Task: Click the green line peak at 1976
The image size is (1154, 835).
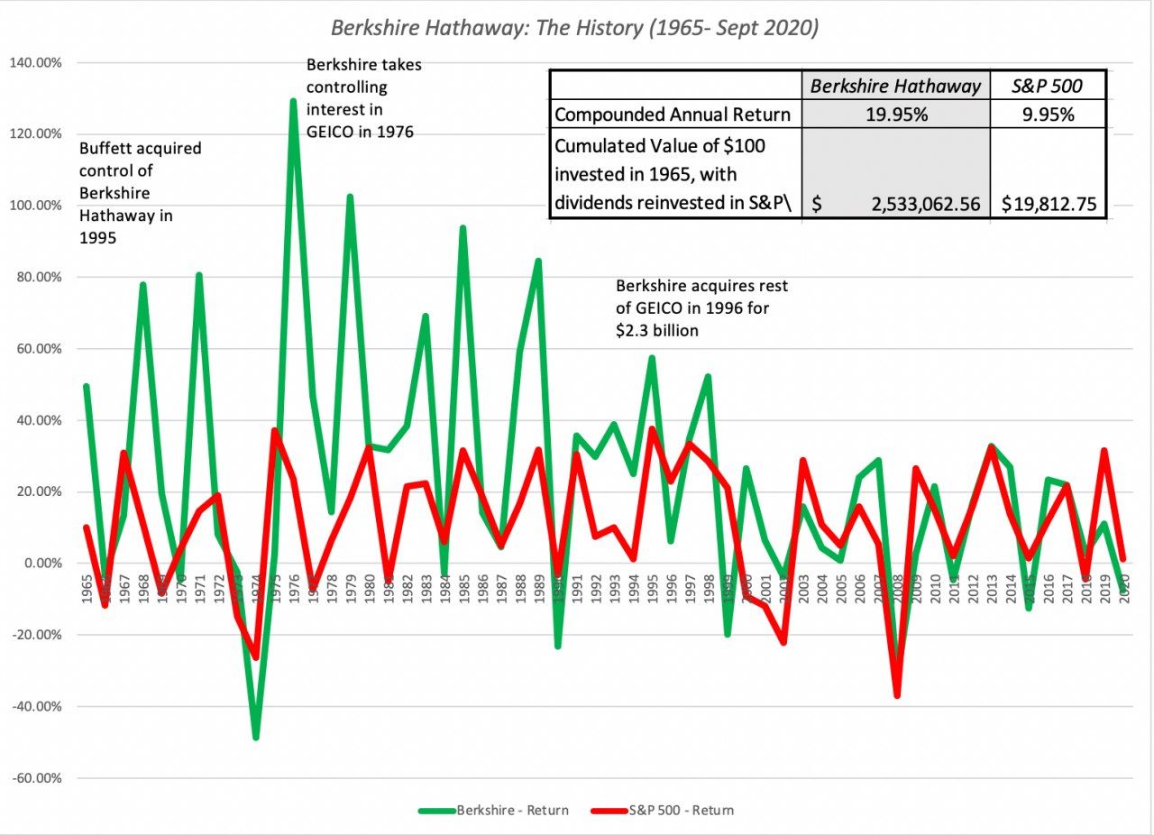Action: [293, 100]
